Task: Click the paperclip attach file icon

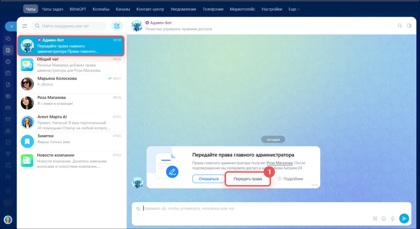Action: [x=138, y=208]
